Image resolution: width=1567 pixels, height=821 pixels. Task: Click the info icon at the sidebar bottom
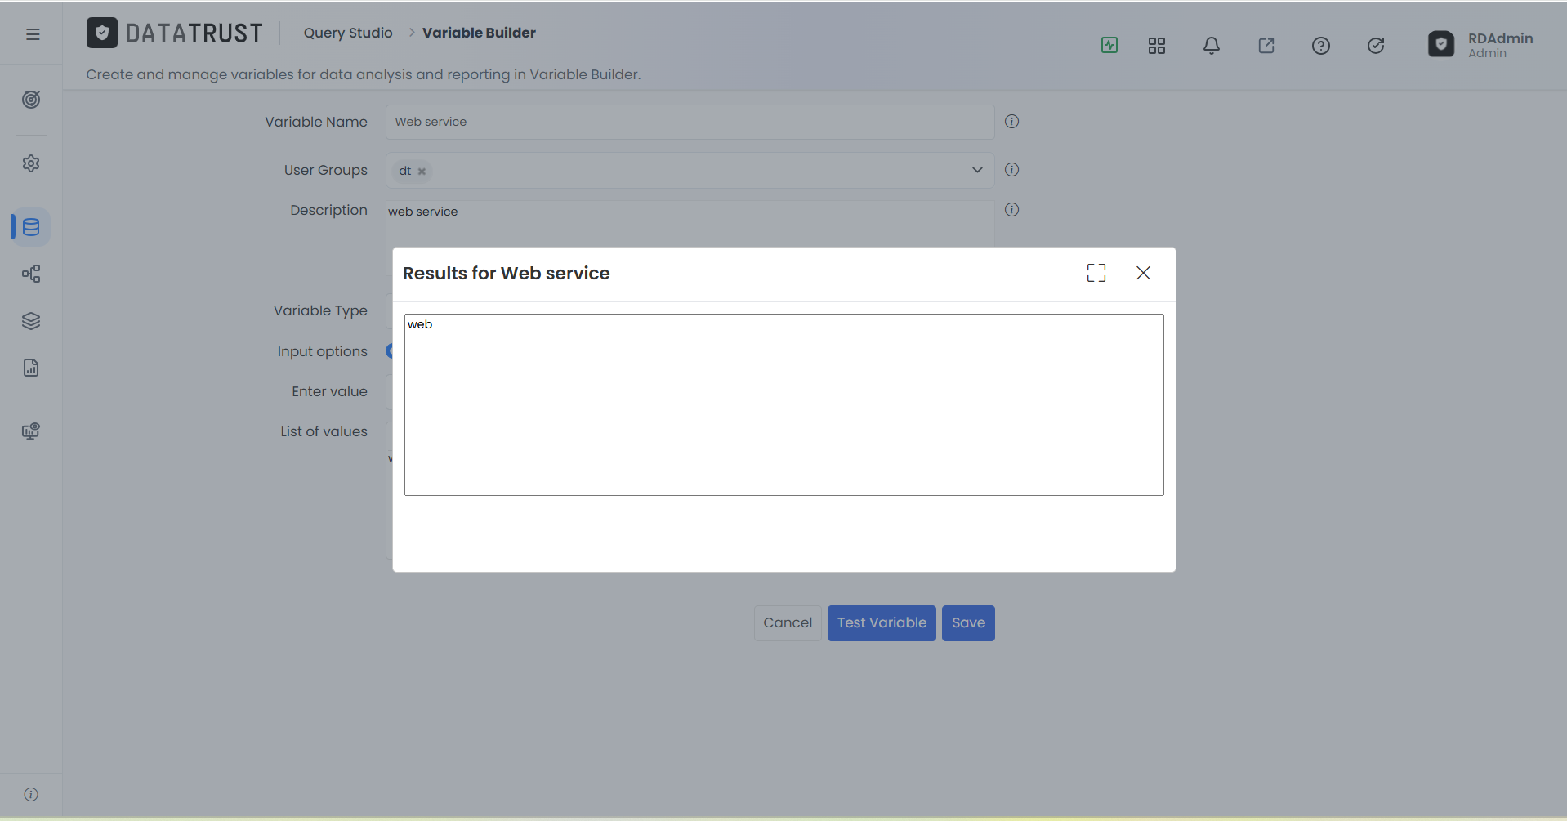[x=31, y=794]
